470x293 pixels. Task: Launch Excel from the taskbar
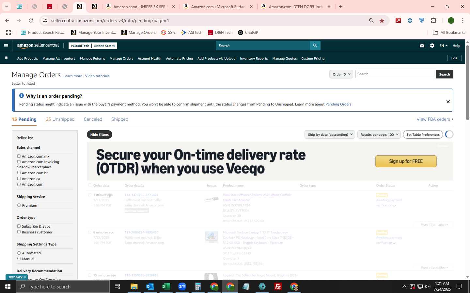166,286
